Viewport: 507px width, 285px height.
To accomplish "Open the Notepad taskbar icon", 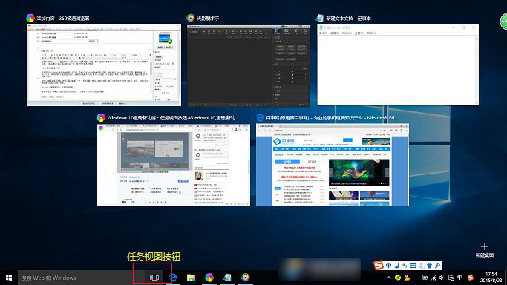I will [227, 278].
